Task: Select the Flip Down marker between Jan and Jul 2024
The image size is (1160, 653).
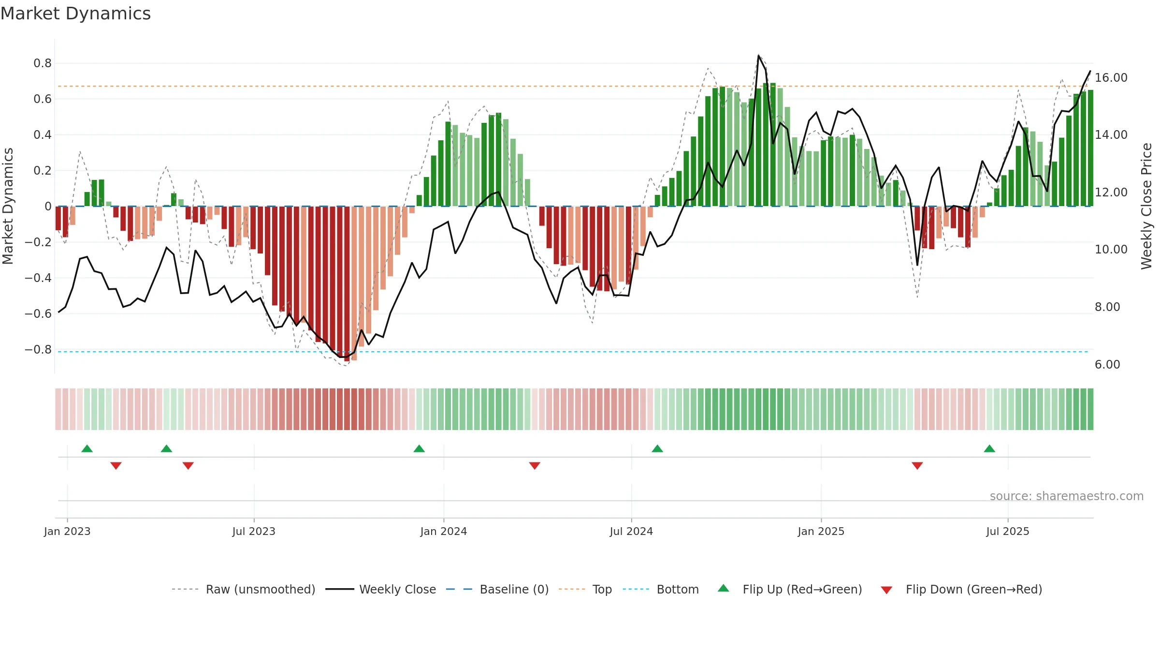Action: 535,466
